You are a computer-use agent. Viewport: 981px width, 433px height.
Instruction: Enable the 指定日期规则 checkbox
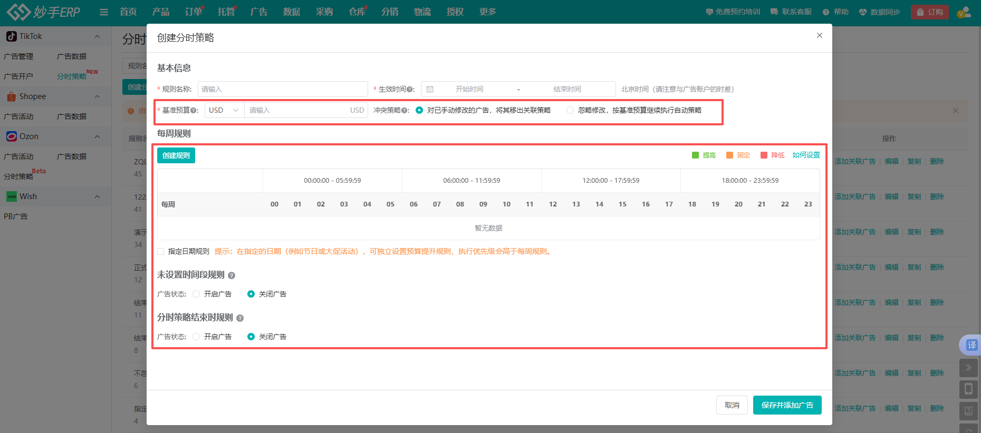(x=161, y=252)
